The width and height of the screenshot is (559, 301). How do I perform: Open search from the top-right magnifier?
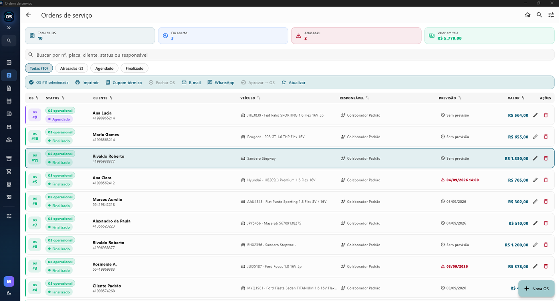click(x=539, y=15)
